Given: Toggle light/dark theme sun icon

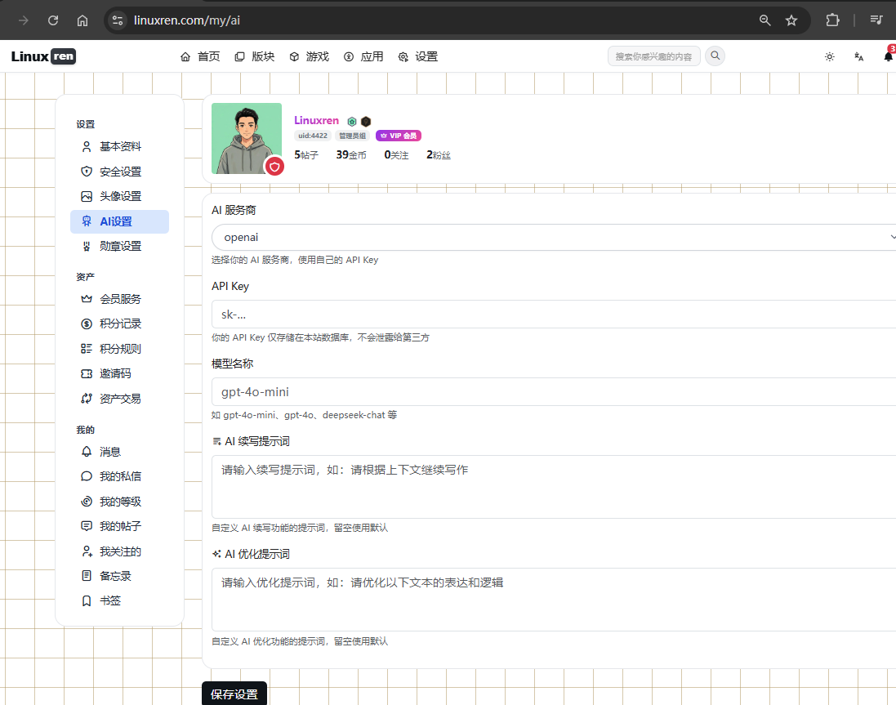Looking at the screenshot, I should pos(830,56).
